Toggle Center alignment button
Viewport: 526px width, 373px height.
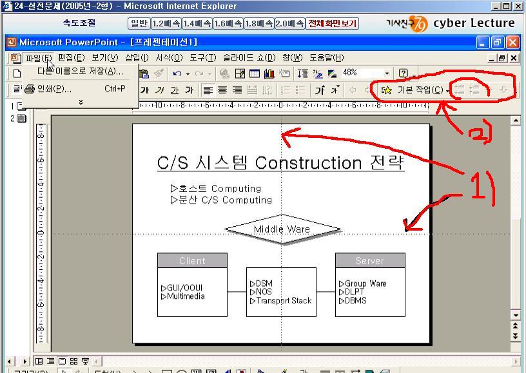[222, 90]
